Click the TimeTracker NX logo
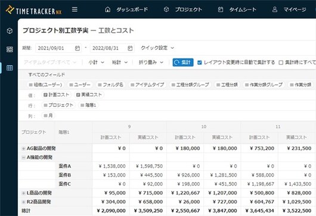This screenshot has width=316, height=216. coord(33,10)
